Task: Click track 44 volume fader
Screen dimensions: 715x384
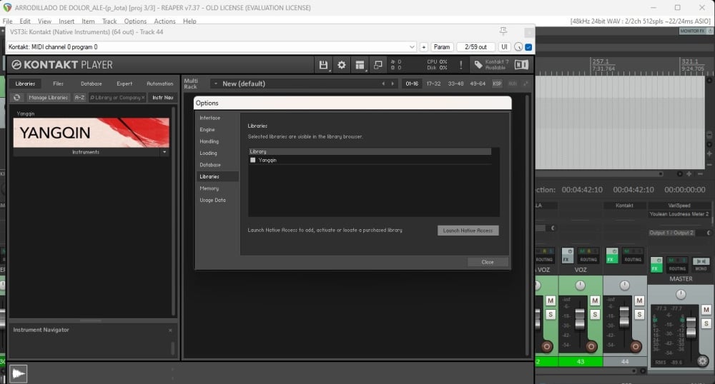Action: point(624,317)
